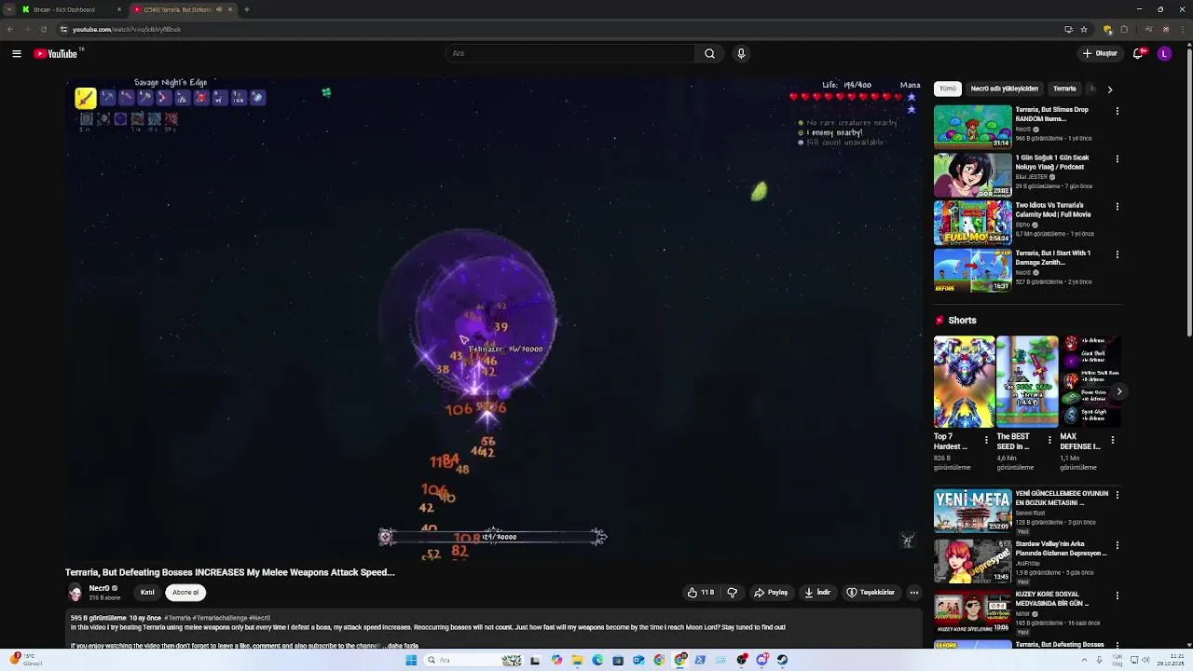Open Slimes Drop RANDOM Items video thumbnail
1193x671 pixels.
972,127
